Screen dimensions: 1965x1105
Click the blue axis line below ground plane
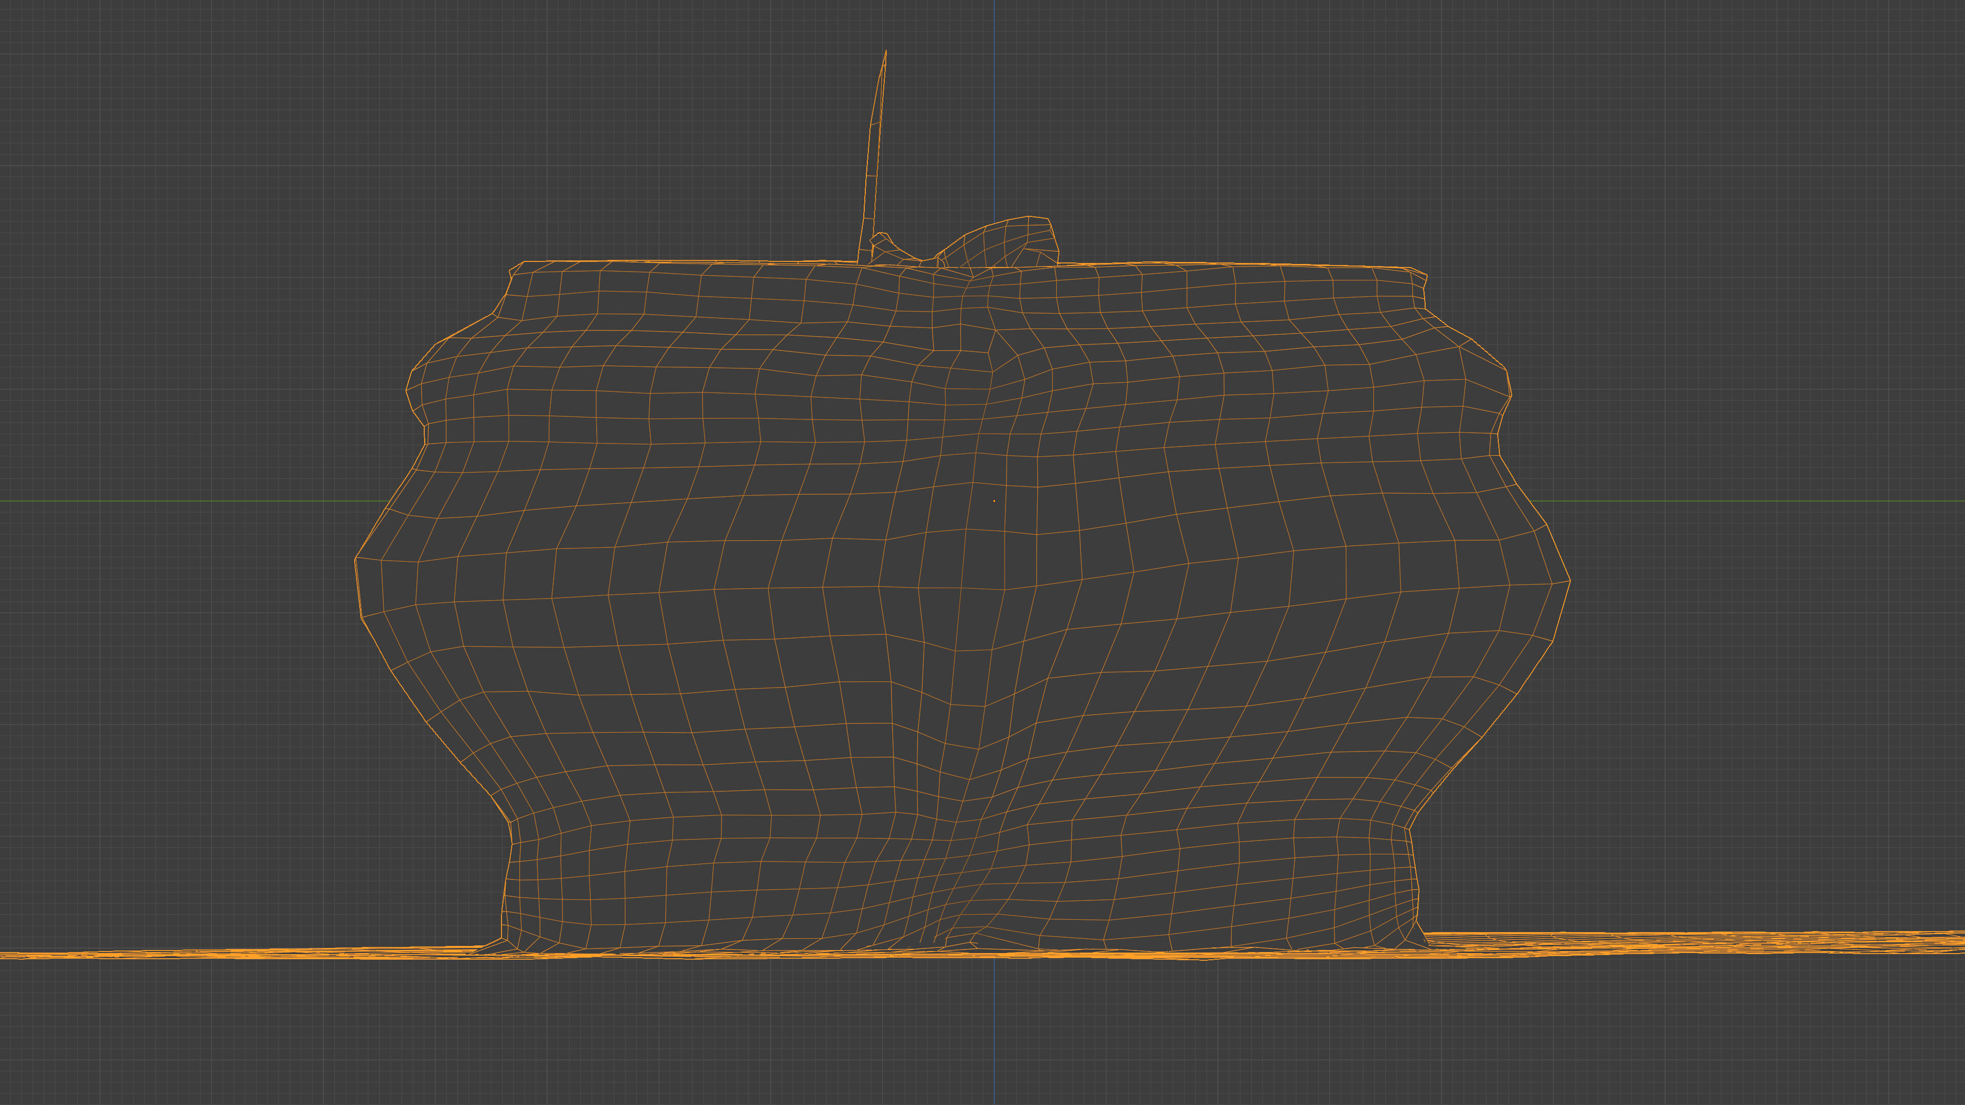click(x=994, y=1029)
